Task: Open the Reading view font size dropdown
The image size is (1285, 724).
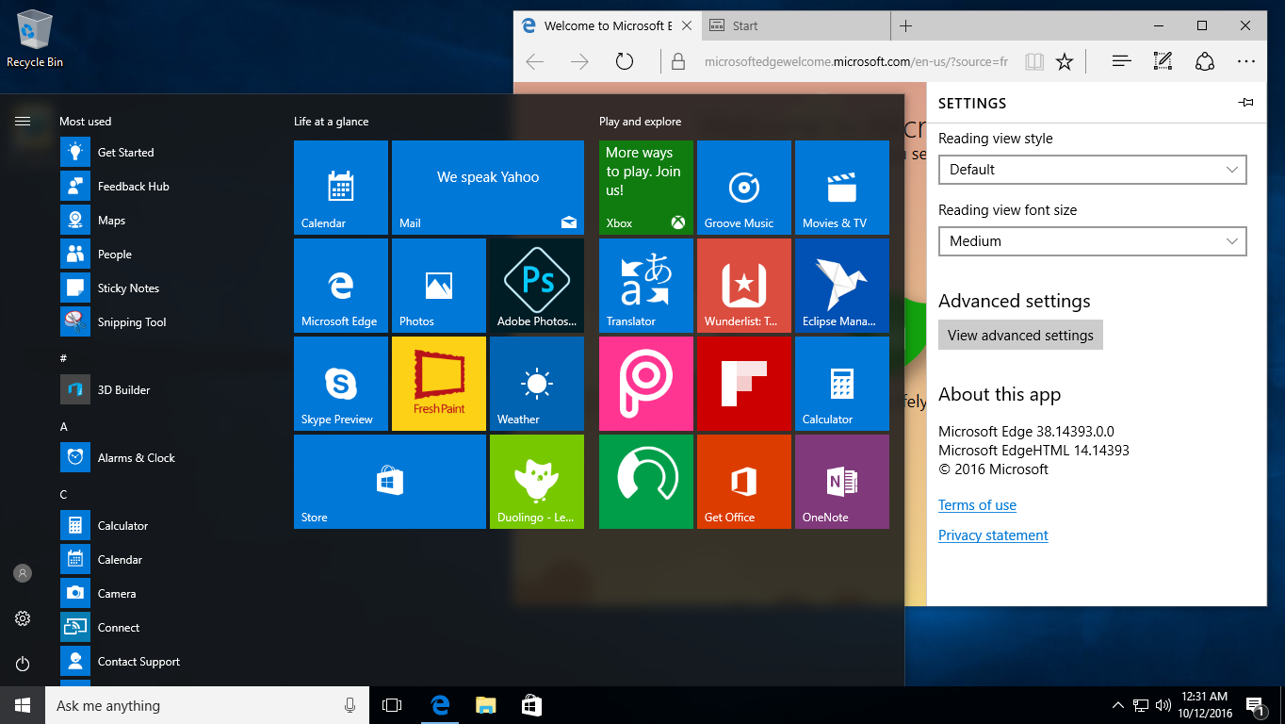Action: (x=1093, y=241)
